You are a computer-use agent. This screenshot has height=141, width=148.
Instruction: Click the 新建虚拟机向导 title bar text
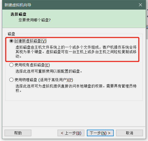click(x=18, y=5)
